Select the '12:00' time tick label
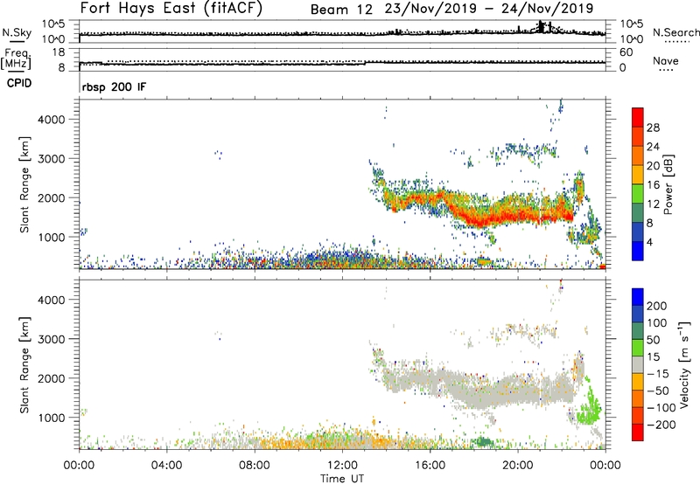The width and height of the screenshot is (700, 484). point(342,466)
